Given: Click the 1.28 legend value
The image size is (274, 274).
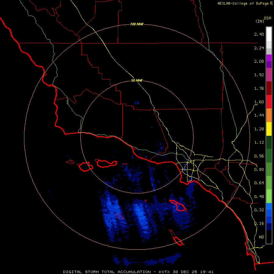Looking at the screenshot, I should pos(259,129).
